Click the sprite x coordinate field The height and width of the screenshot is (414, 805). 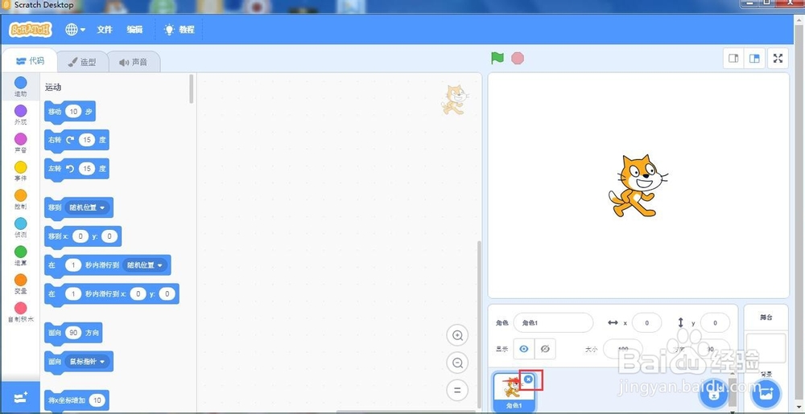(x=646, y=323)
